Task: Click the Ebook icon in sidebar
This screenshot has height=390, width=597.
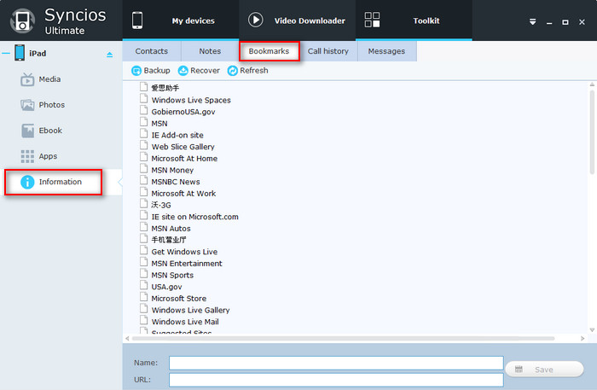Action: (x=28, y=131)
